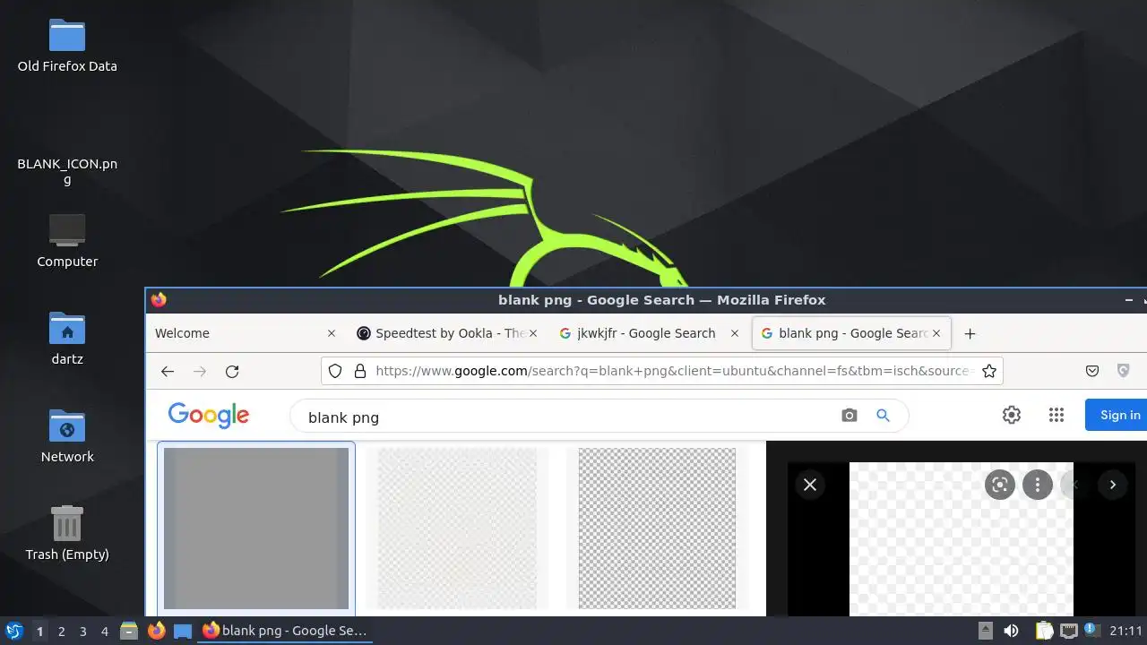Bookmark this page with the star icon
1147x645 pixels.
(x=989, y=371)
